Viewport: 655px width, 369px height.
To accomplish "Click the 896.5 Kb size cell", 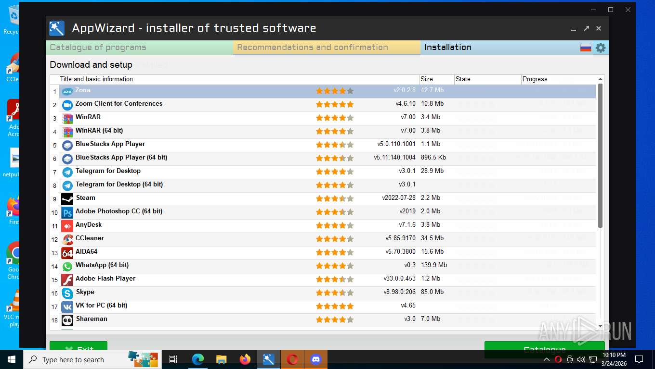I will tap(433, 158).
